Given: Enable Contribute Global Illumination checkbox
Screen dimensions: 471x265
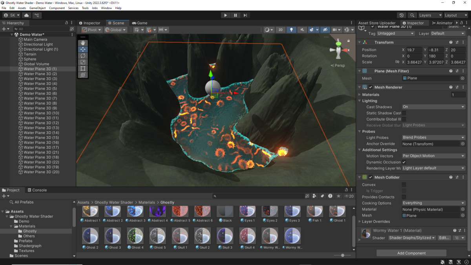Looking at the screenshot, I should (x=404, y=119).
